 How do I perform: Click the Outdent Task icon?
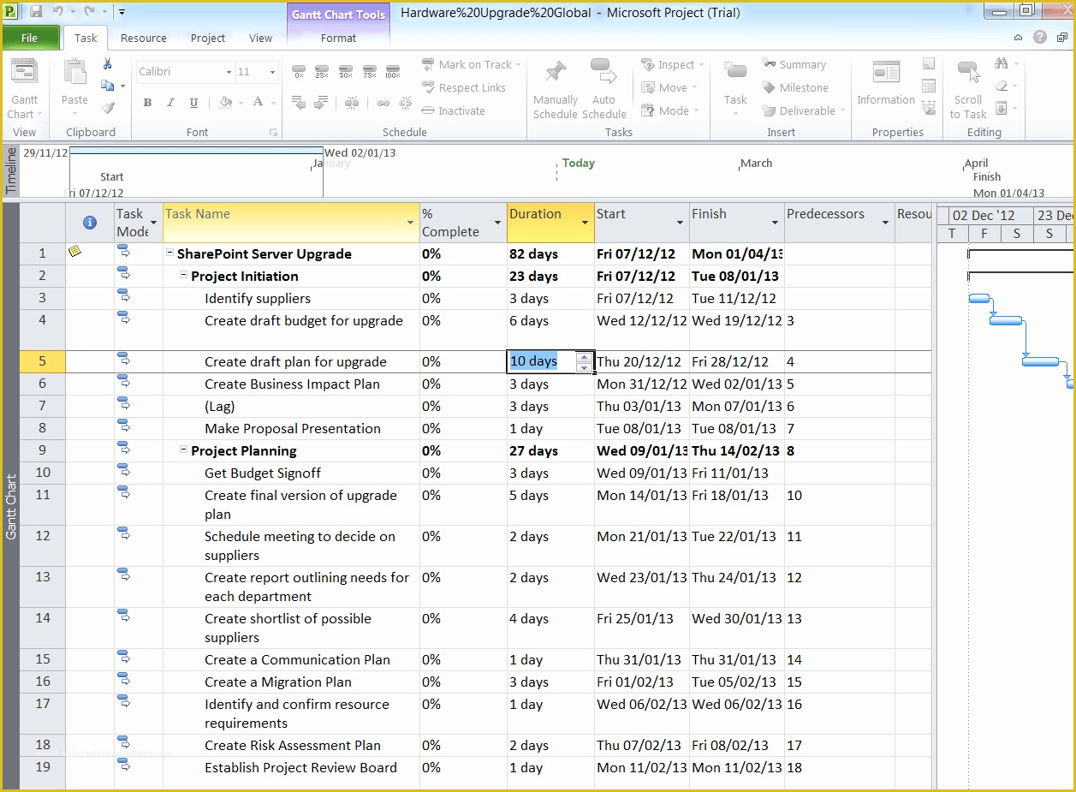point(299,103)
